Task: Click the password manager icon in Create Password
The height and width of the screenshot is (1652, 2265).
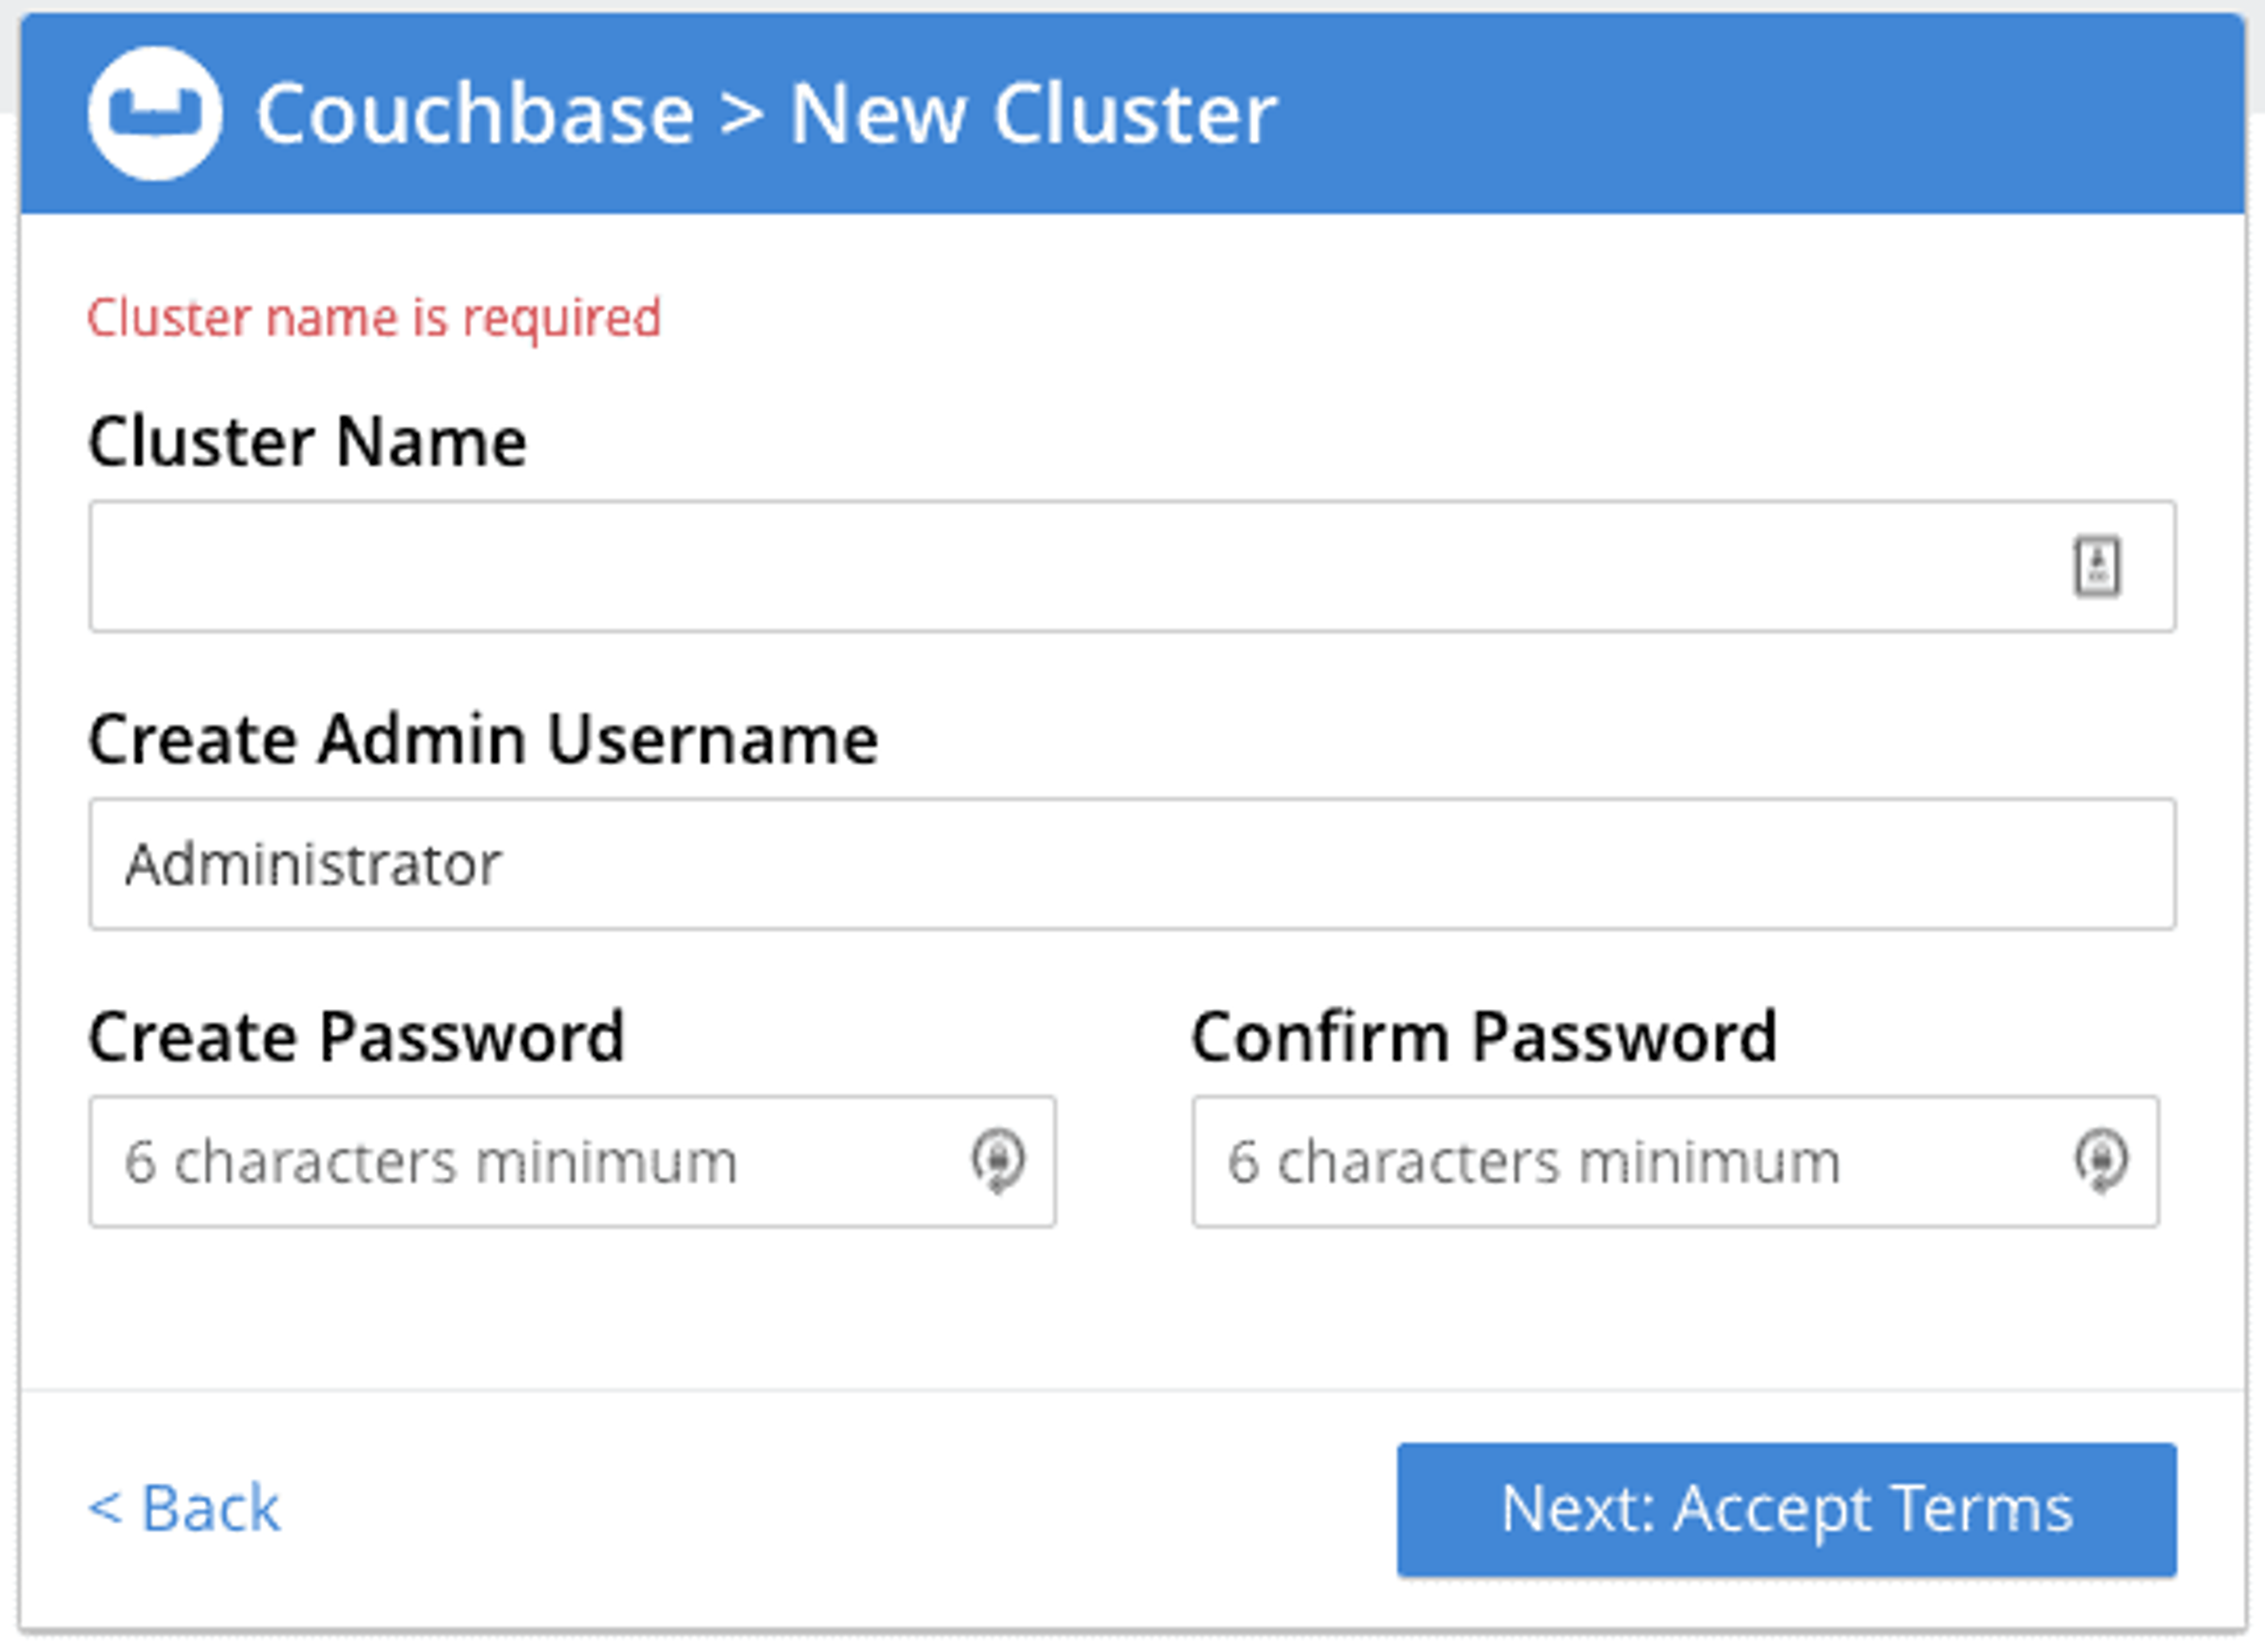Action: [997, 1161]
